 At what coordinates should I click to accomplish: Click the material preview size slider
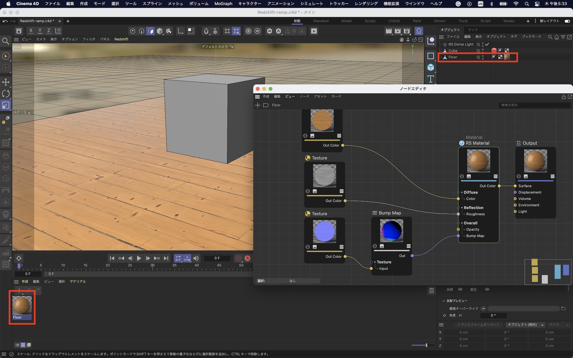pyautogui.click(x=426, y=345)
